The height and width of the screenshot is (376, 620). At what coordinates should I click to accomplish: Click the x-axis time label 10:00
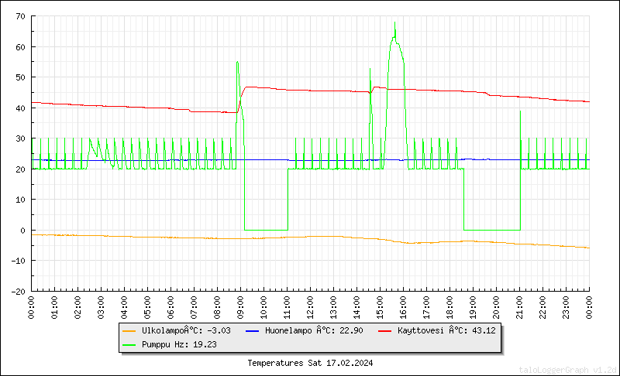coord(263,308)
